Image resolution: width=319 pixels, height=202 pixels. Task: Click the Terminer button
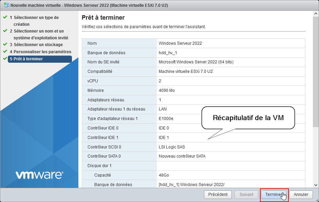tap(274, 195)
